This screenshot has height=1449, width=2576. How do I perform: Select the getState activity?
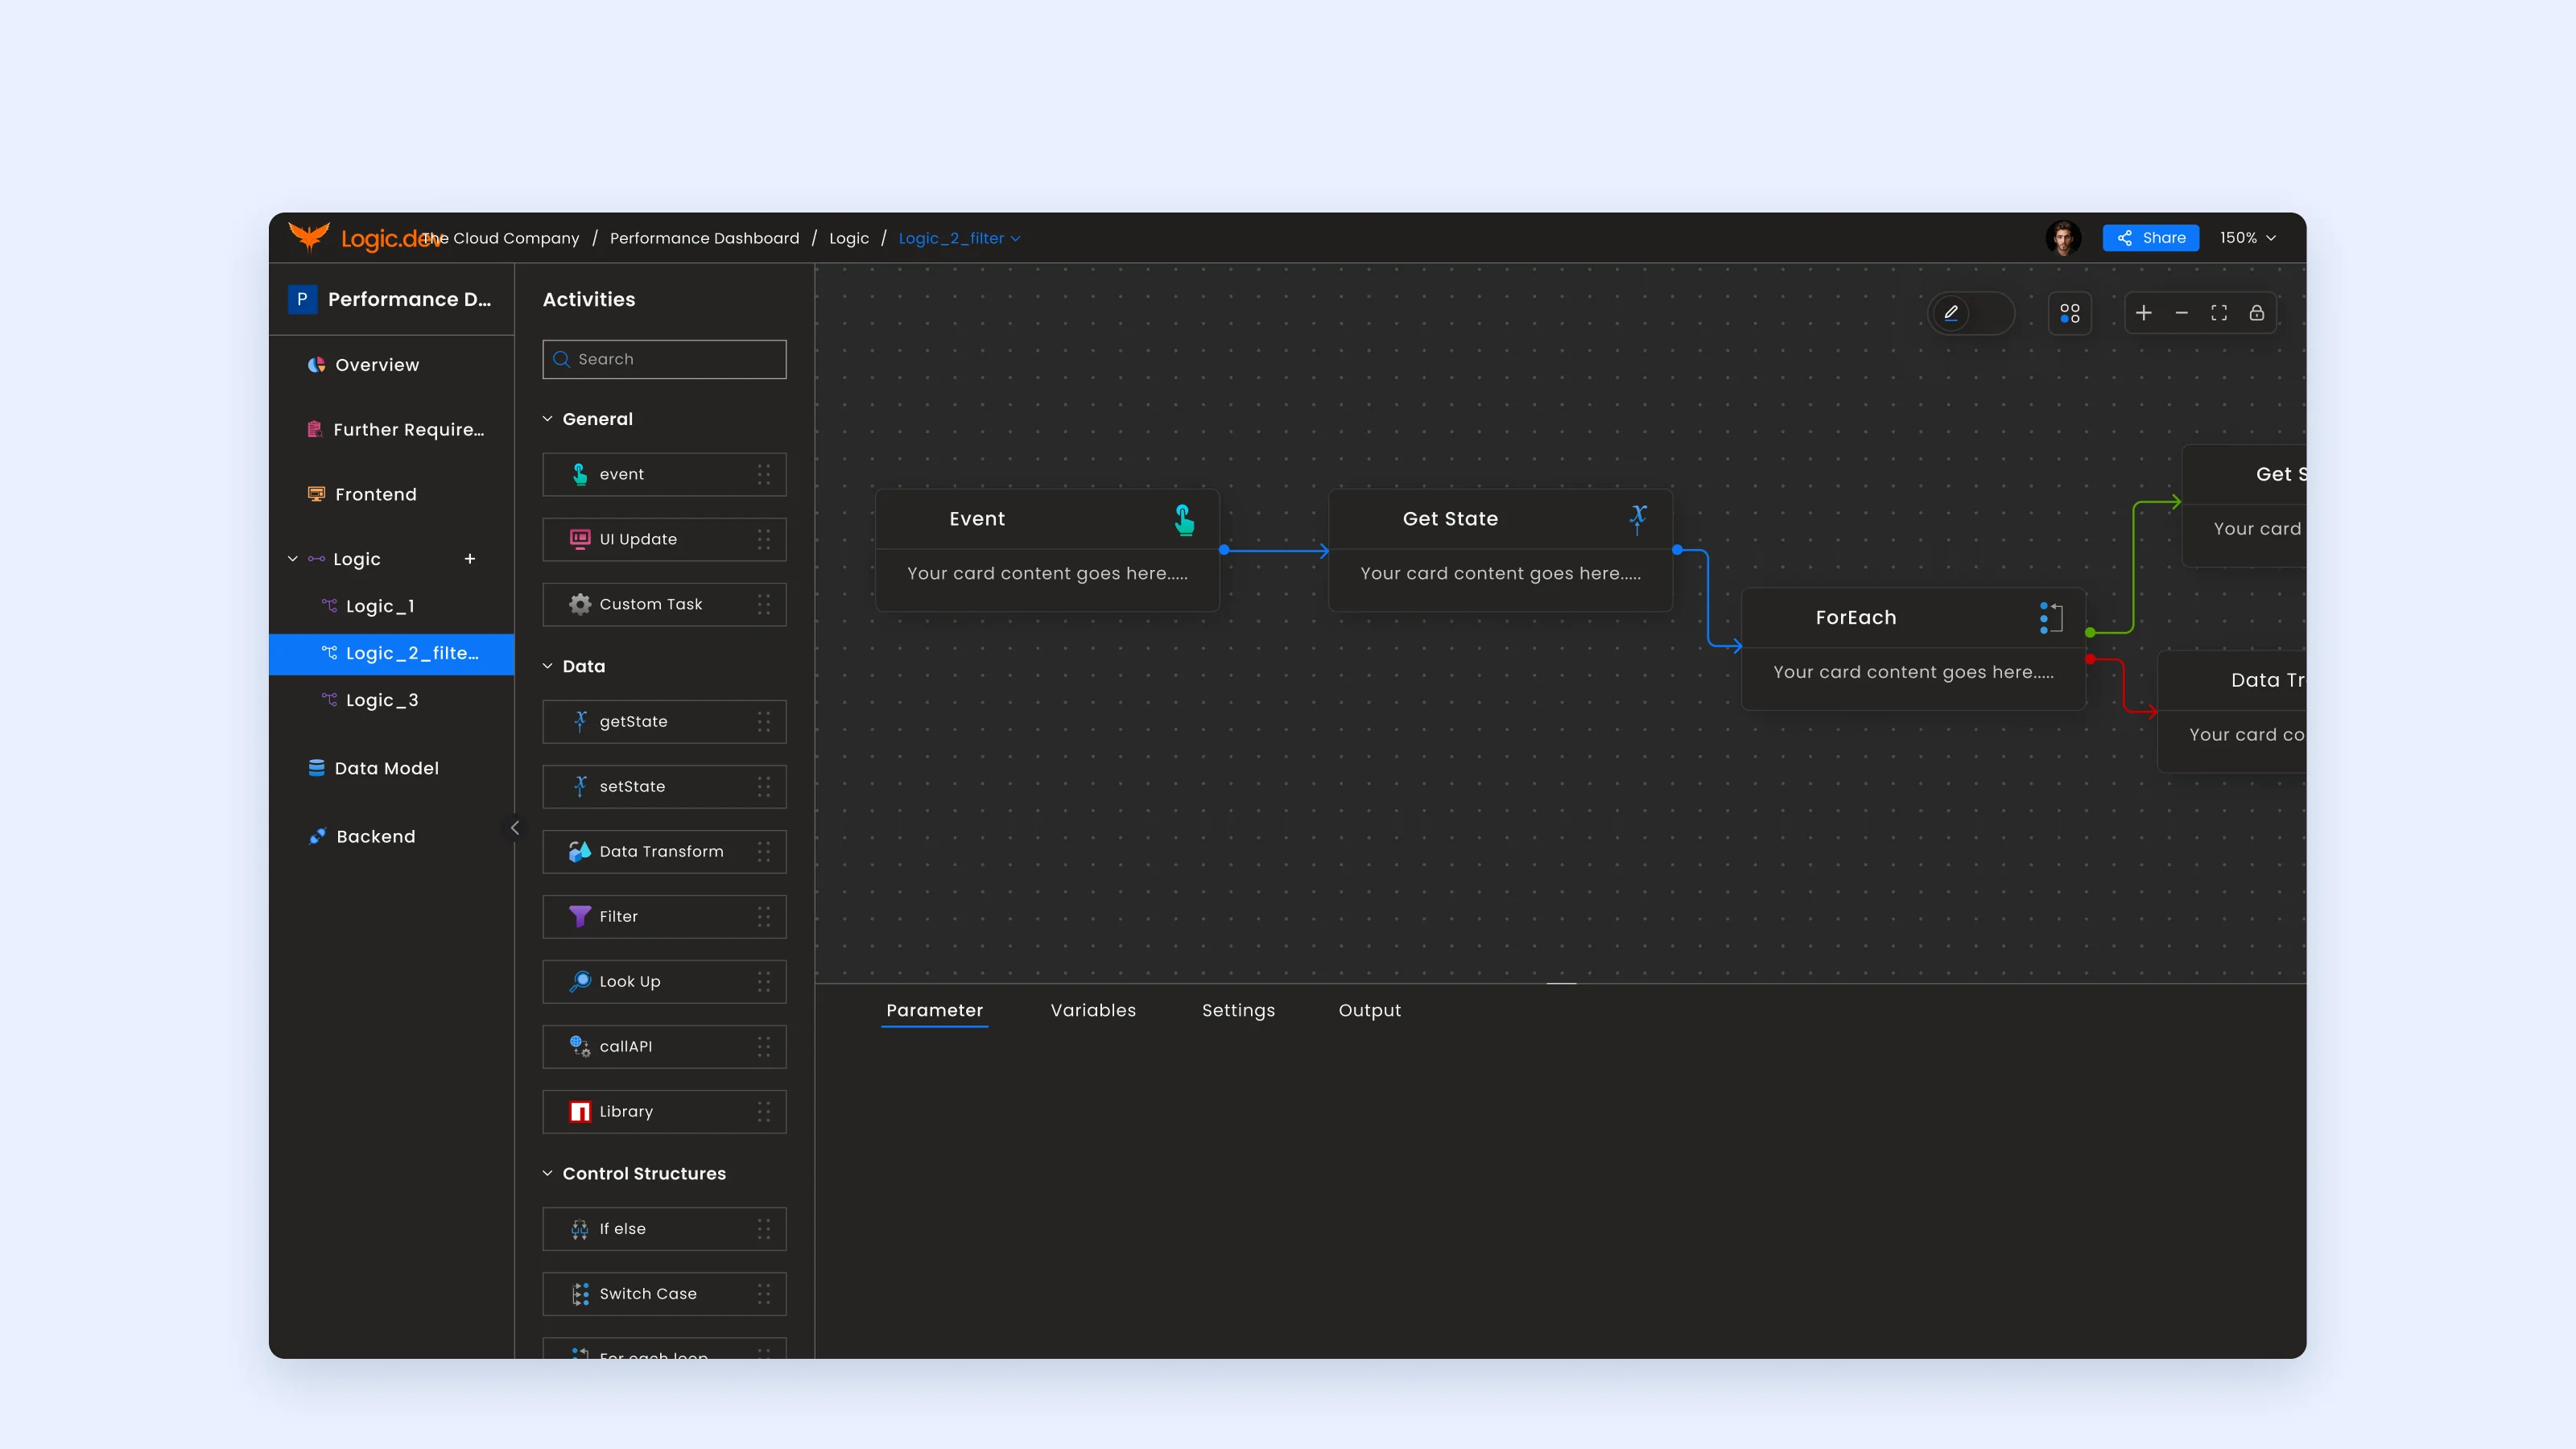[664, 721]
